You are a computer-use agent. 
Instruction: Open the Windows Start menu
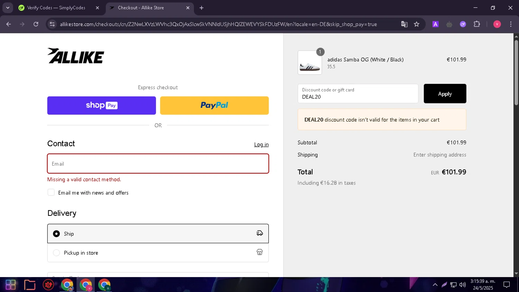[11, 285]
